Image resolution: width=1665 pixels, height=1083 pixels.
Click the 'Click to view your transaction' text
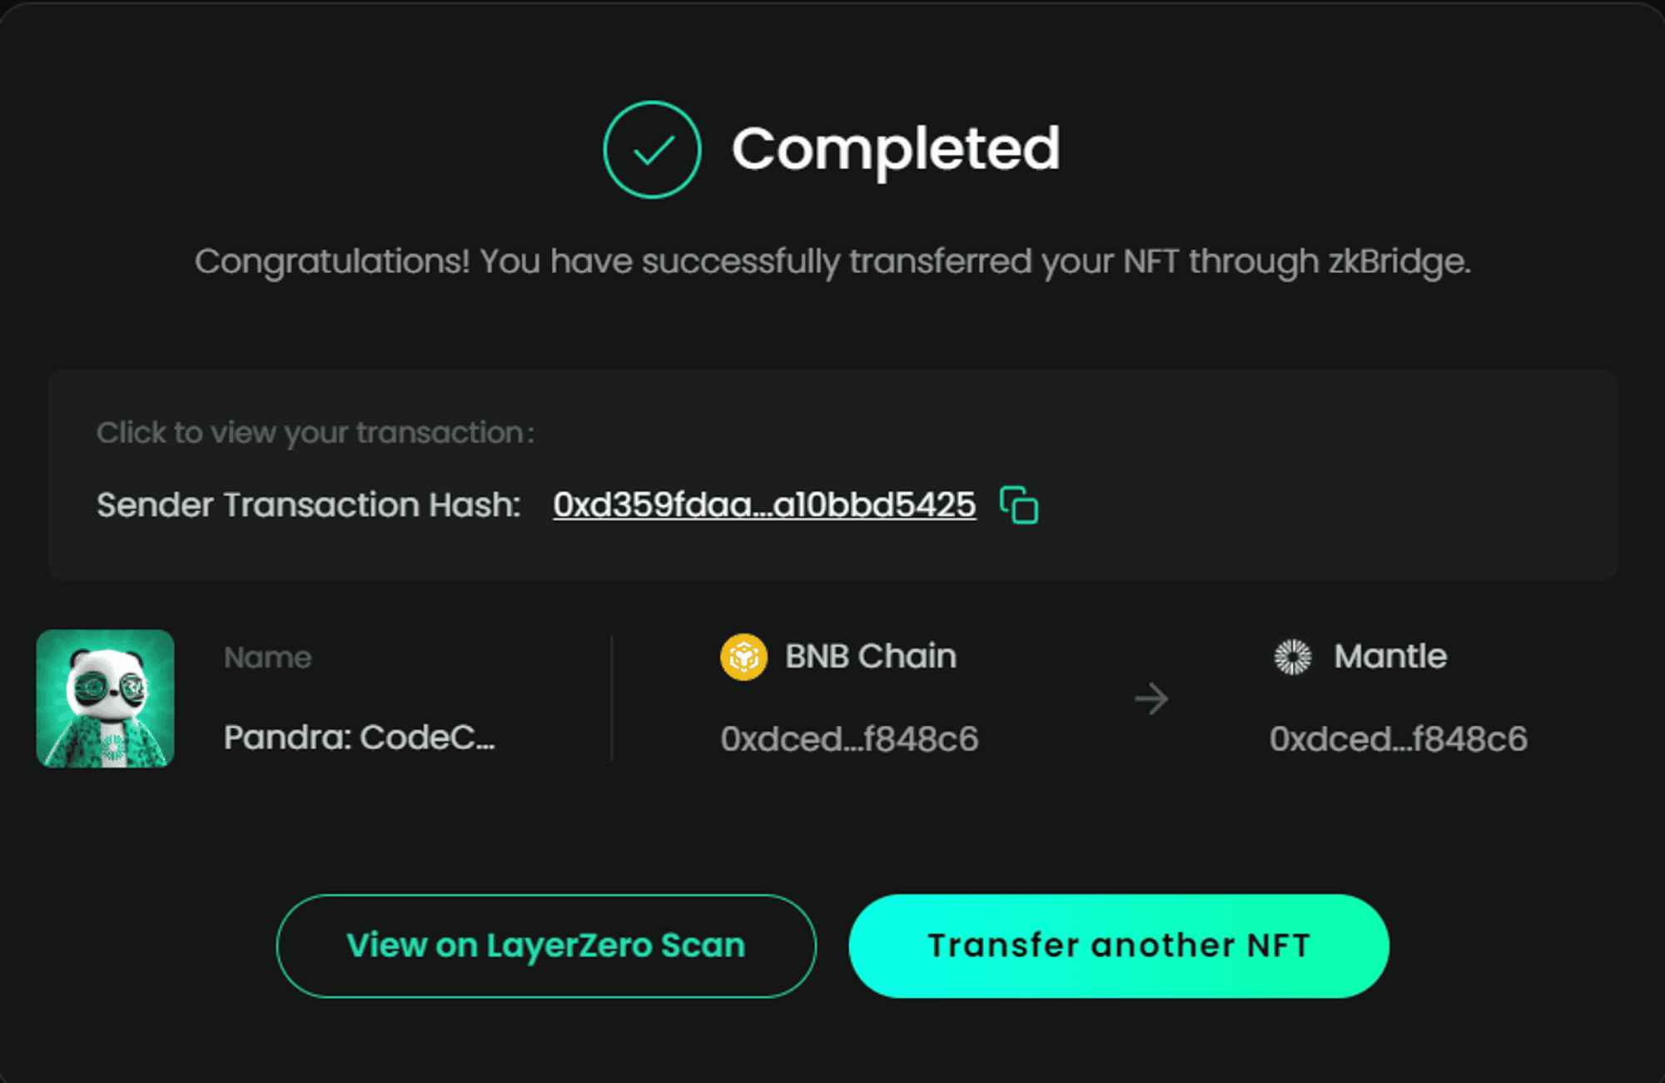coord(316,433)
